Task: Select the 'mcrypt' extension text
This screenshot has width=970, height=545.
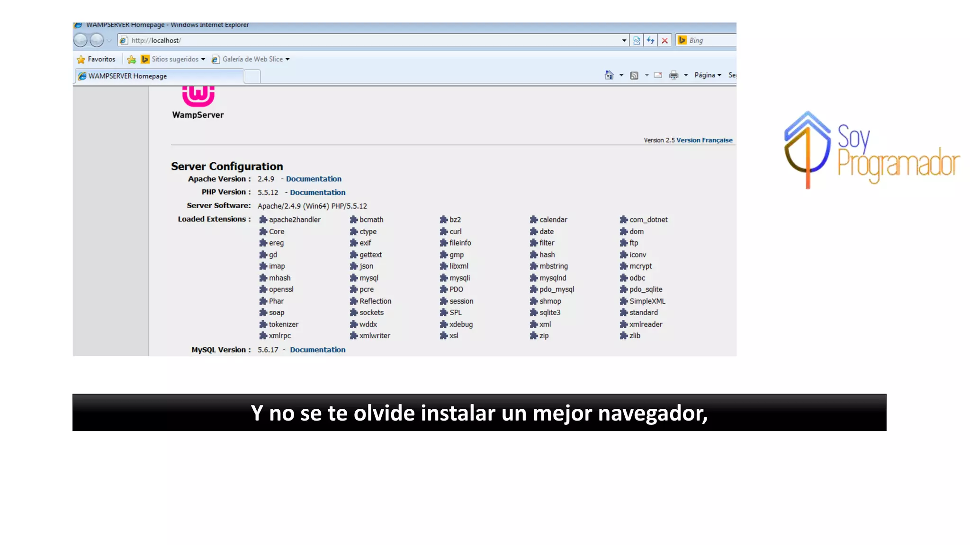Action: coord(640,266)
